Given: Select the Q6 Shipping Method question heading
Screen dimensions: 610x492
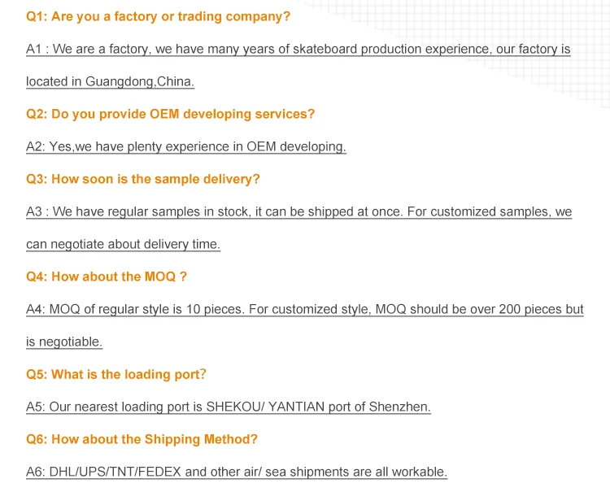Looking at the screenshot, I should 142,439.
